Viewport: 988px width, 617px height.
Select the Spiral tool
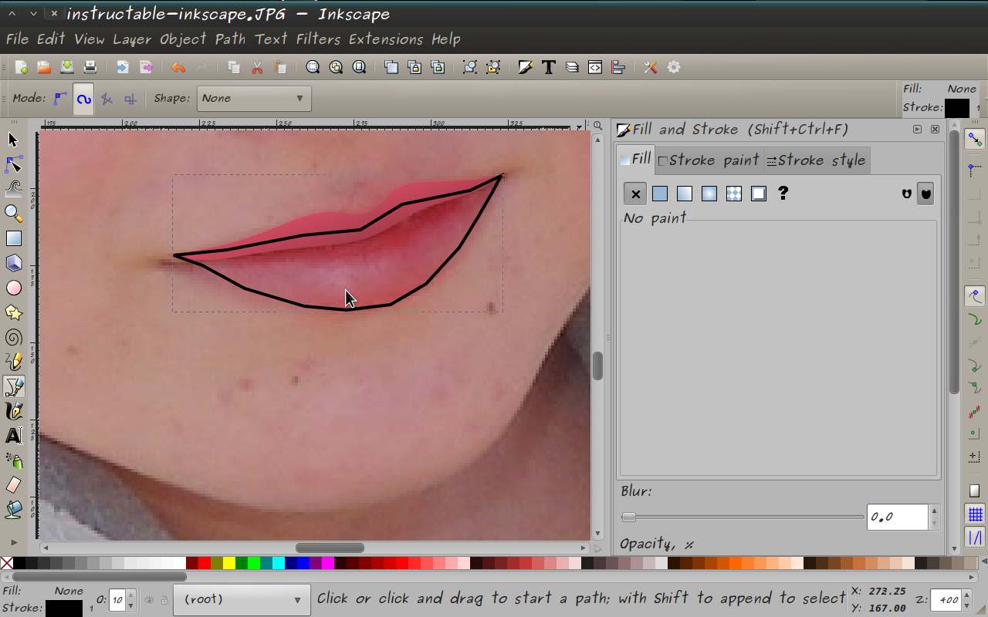click(14, 337)
